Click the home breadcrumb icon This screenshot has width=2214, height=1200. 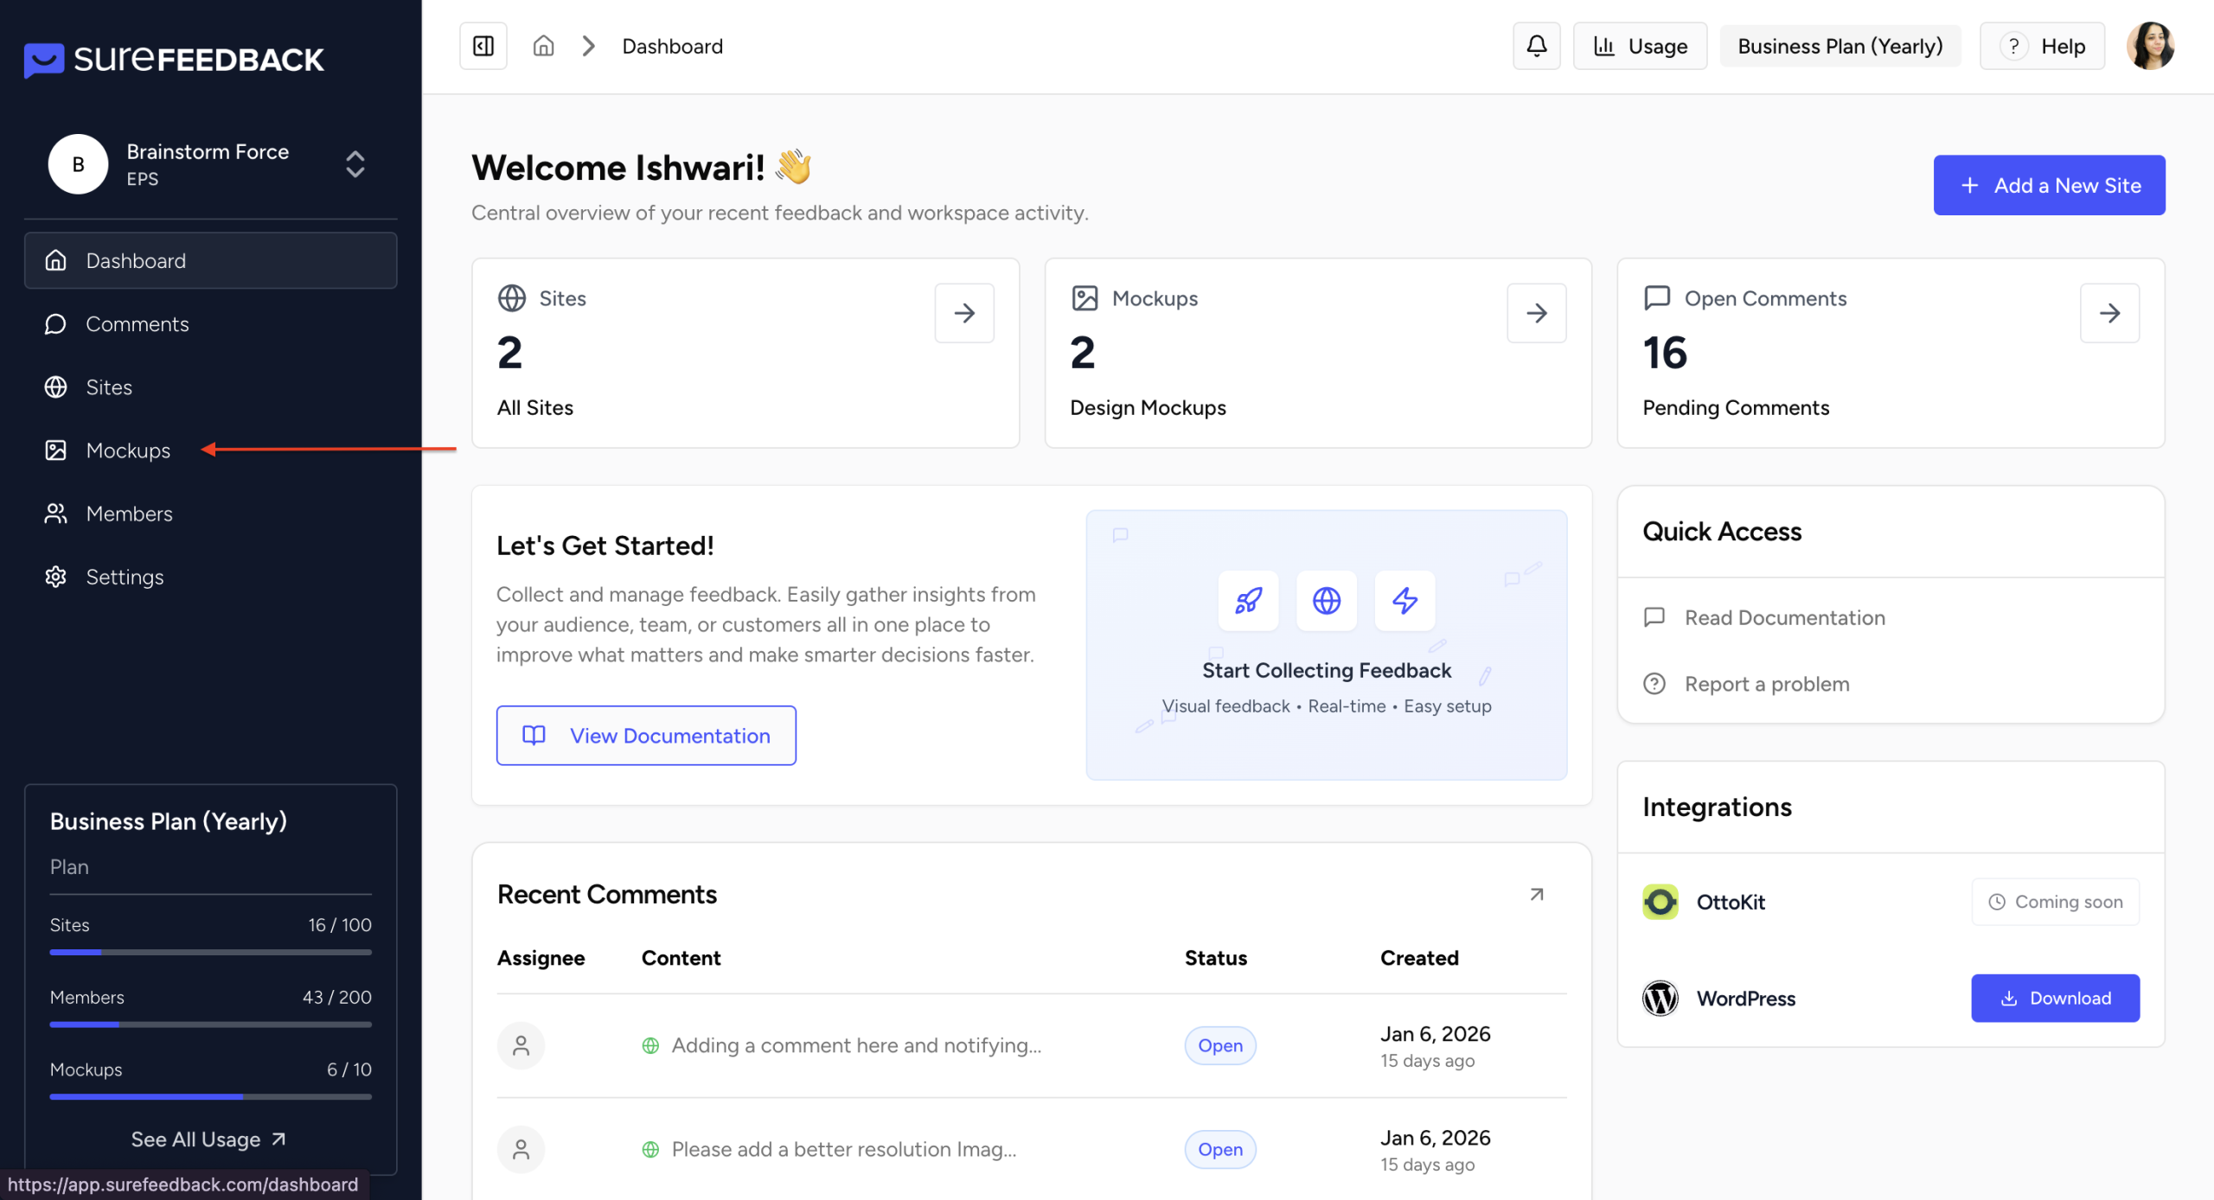tap(543, 46)
